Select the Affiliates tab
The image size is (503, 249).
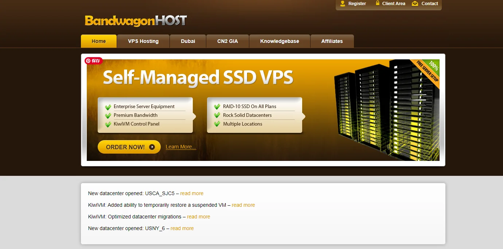(x=332, y=41)
